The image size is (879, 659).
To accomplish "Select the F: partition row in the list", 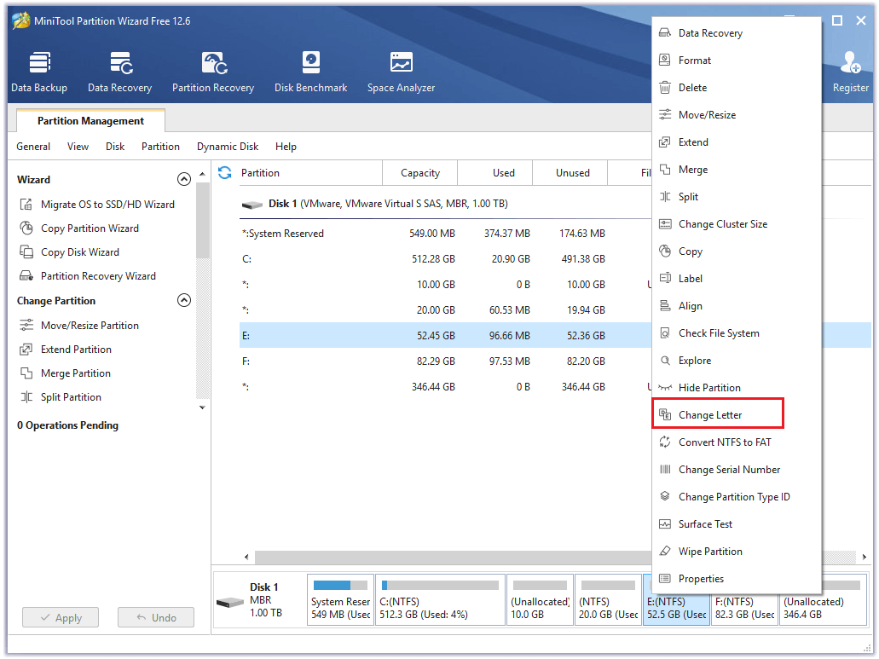I will [446, 361].
